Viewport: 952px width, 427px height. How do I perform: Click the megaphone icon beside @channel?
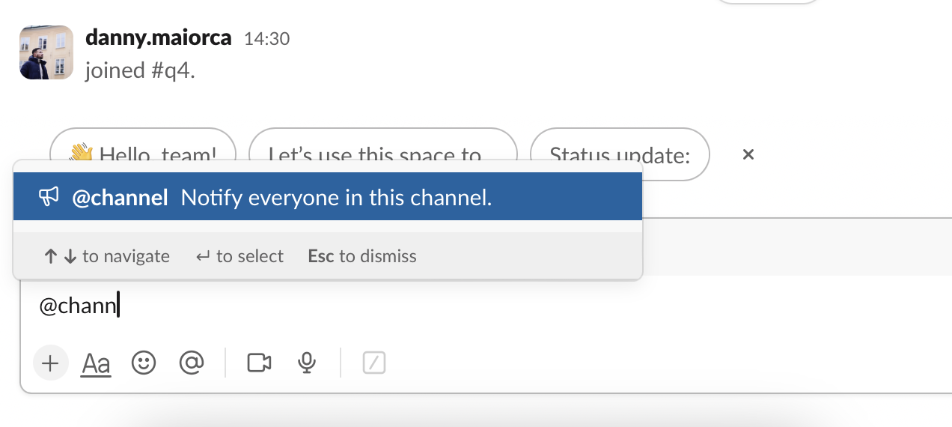tap(49, 197)
